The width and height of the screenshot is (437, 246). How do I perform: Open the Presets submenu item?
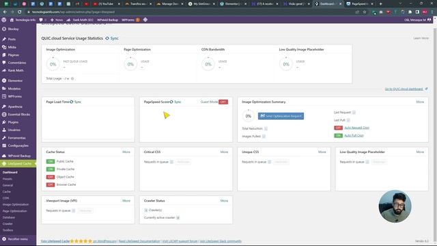tap(8, 179)
